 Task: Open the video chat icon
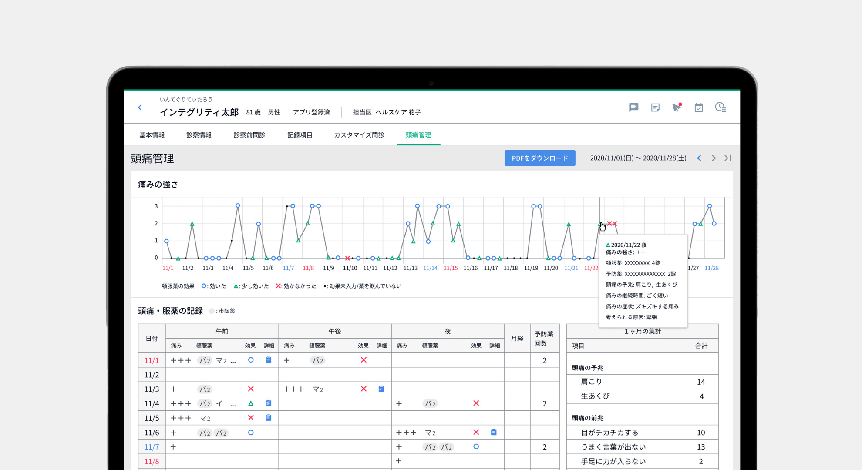pyautogui.click(x=633, y=107)
